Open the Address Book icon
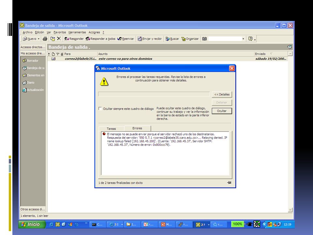 pyautogui.click(x=204, y=39)
